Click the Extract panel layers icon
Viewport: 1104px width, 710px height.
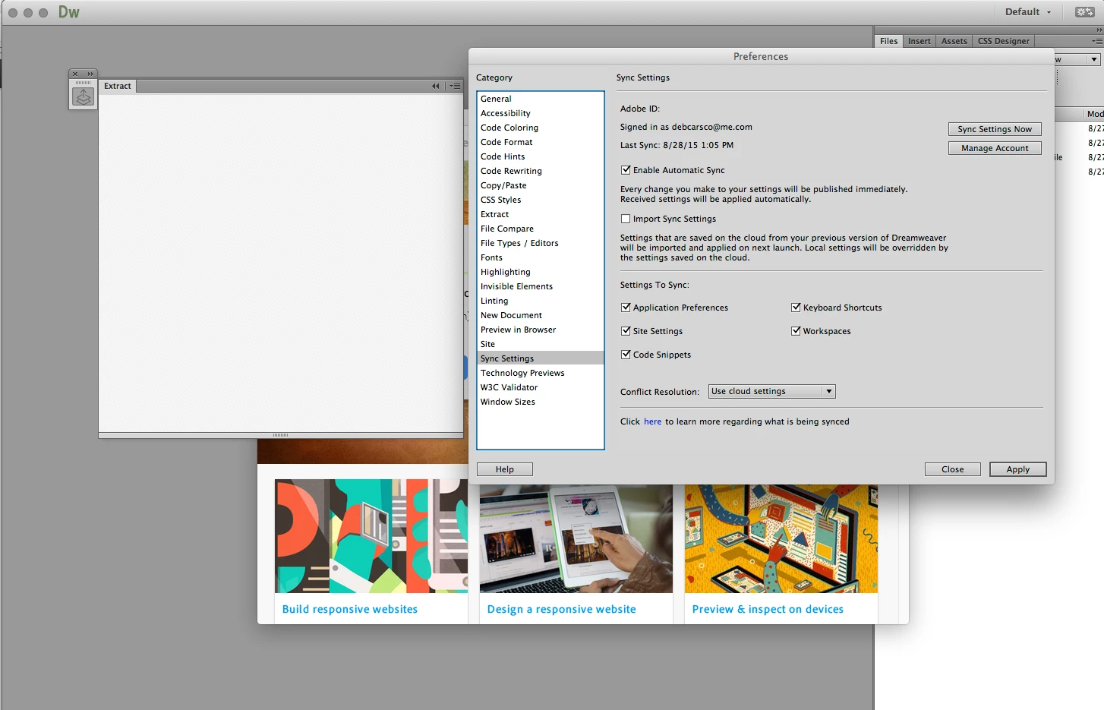(x=83, y=97)
